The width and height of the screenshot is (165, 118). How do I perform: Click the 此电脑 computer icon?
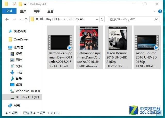pyautogui.click(x=10, y=48)
